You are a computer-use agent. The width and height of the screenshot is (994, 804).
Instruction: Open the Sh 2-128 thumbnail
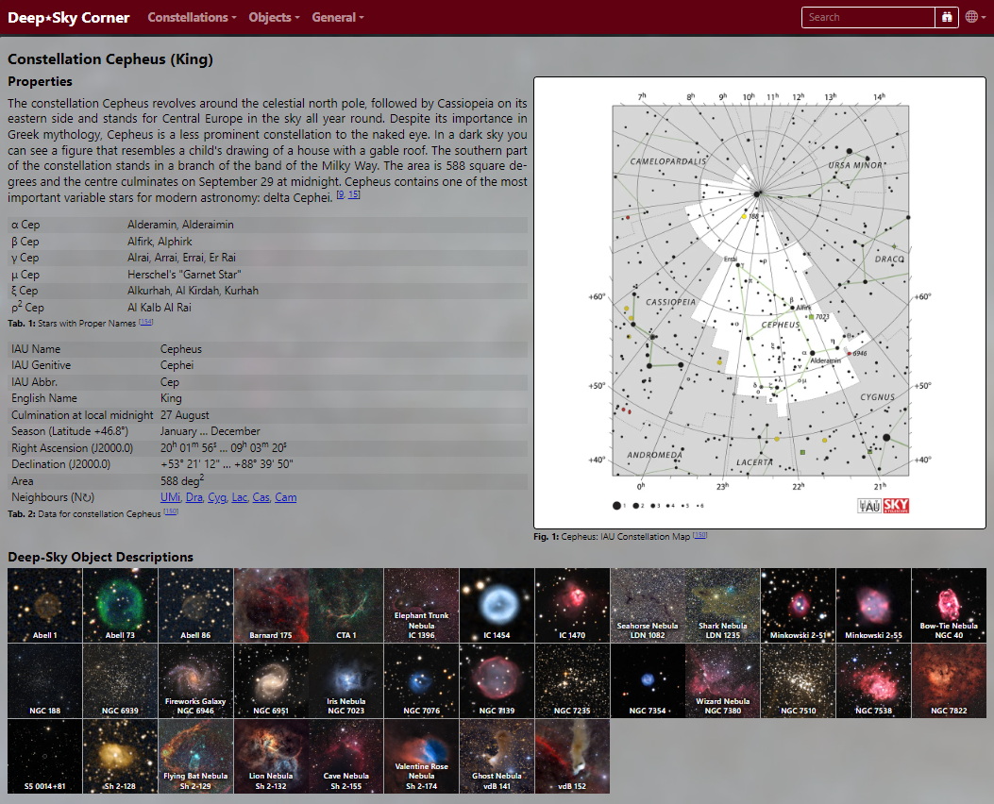[121, 756]
